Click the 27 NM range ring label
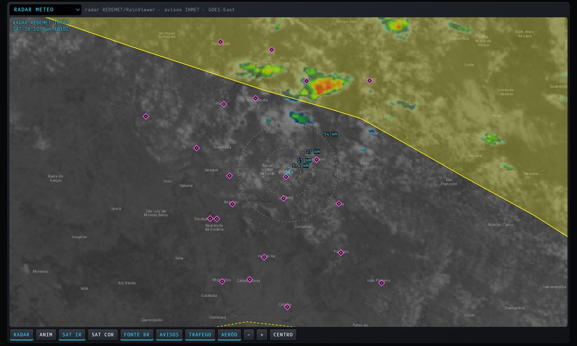577x346 pixels. pos(313,152)
